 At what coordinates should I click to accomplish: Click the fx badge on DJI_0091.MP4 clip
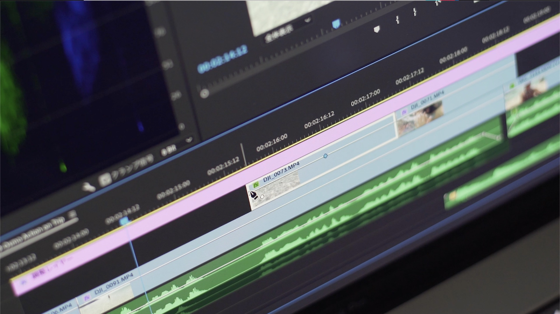pyautogui.click(x=87, y=298)
